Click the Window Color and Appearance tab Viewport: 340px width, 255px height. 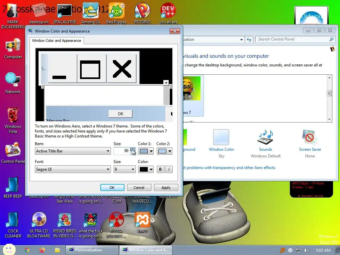[56, 41]
